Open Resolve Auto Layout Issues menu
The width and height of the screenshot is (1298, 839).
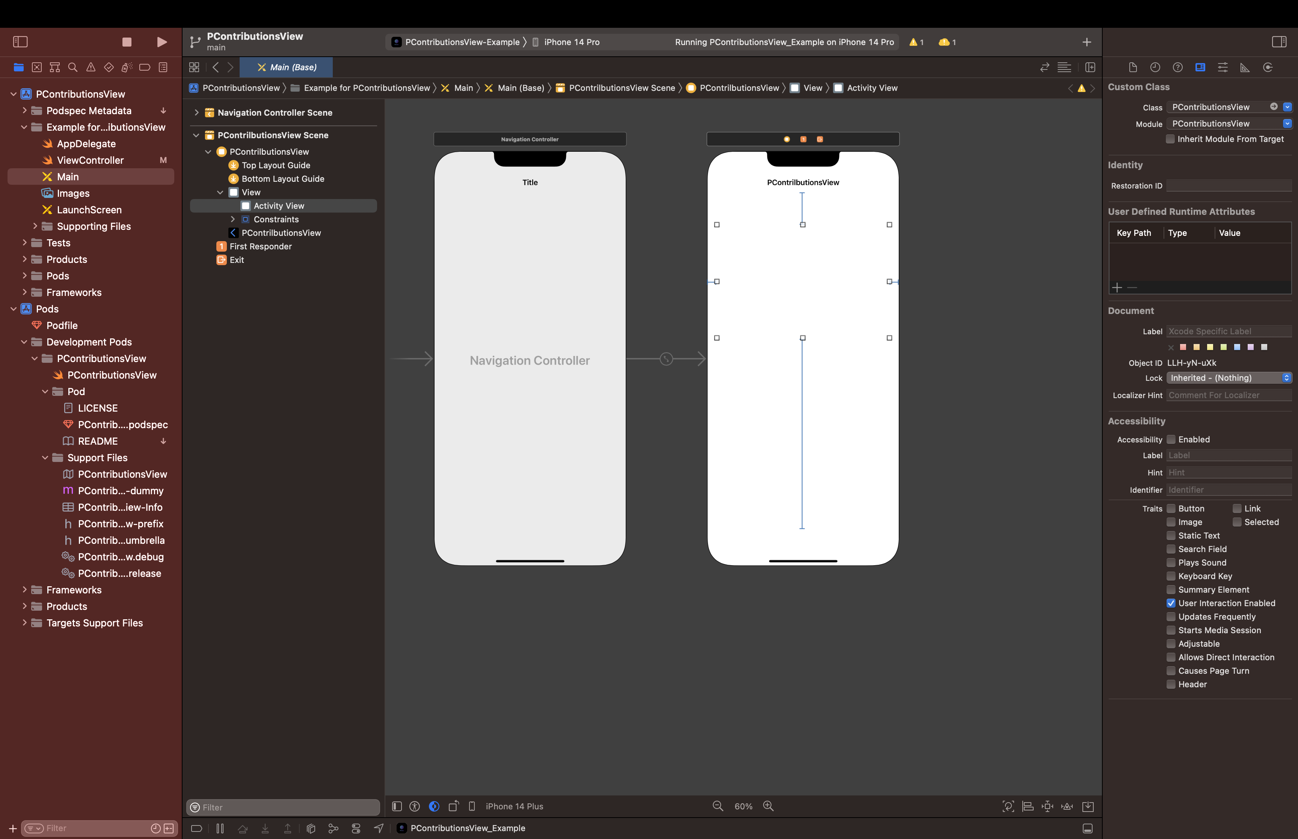pos(1067,806)
